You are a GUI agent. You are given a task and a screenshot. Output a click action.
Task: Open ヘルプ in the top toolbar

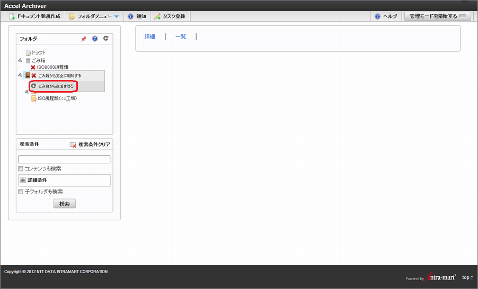[386, 16]
